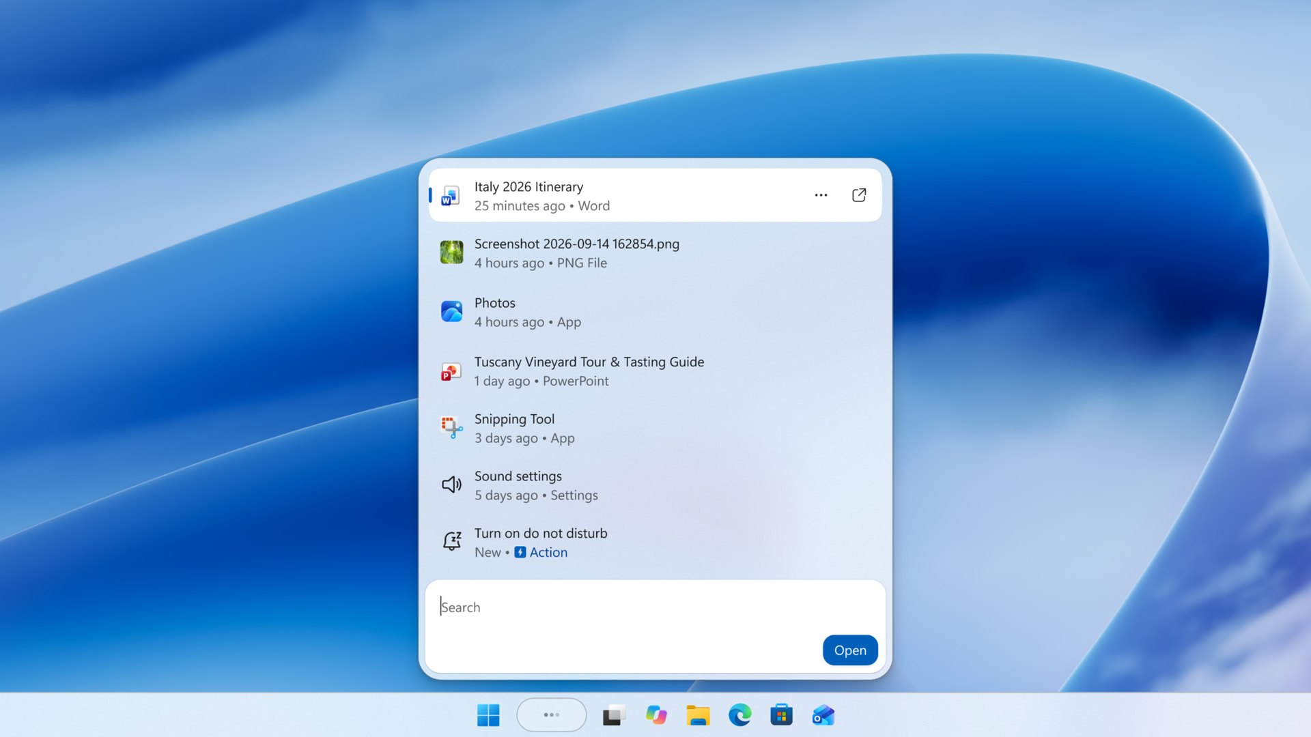
Task: Open the Windows Start menu
Action: [488, 715]
